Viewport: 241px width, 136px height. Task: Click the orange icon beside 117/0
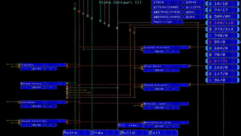click(x=210, y=74)
